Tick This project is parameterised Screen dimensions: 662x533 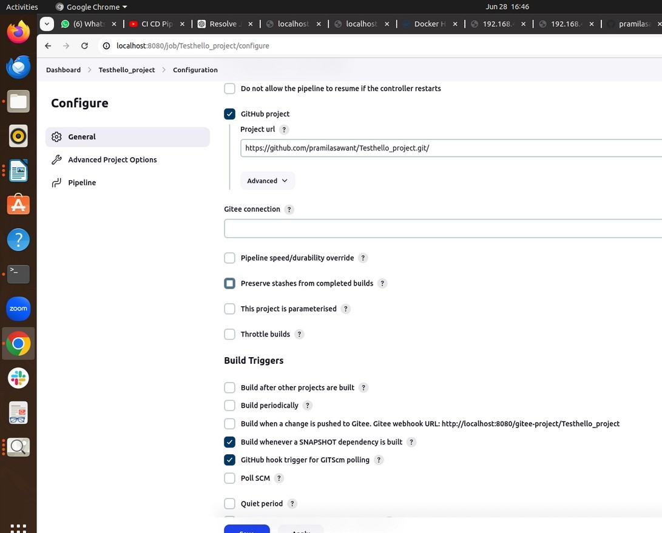click(x=230, y=309)
